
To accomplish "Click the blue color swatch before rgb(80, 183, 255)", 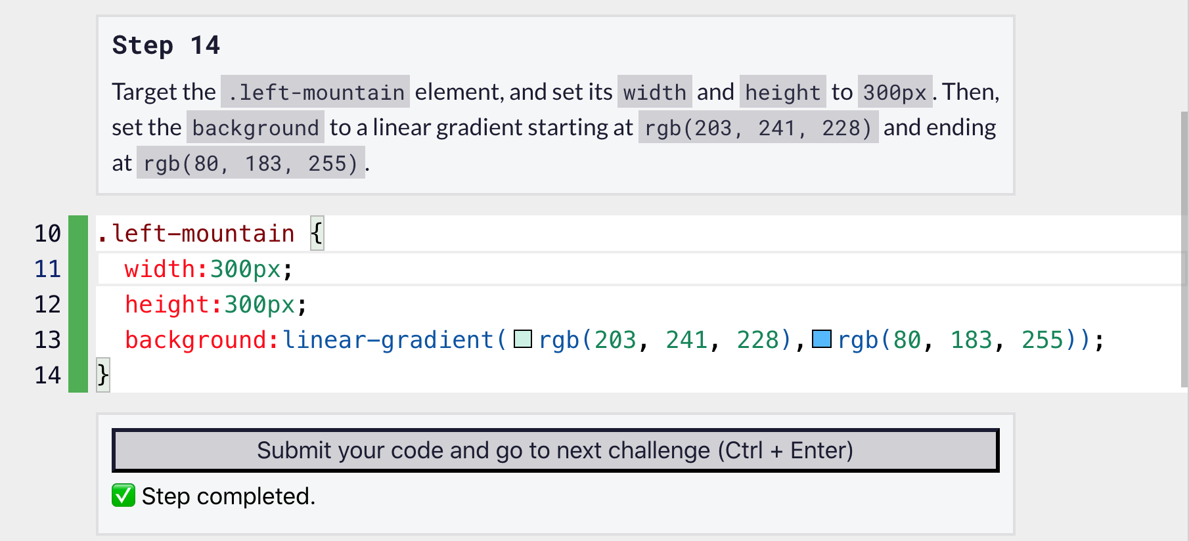I will coord(822,340).
